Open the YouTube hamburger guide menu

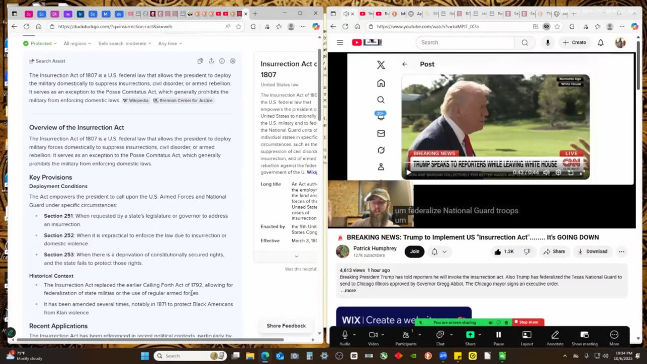click(340, 42)
